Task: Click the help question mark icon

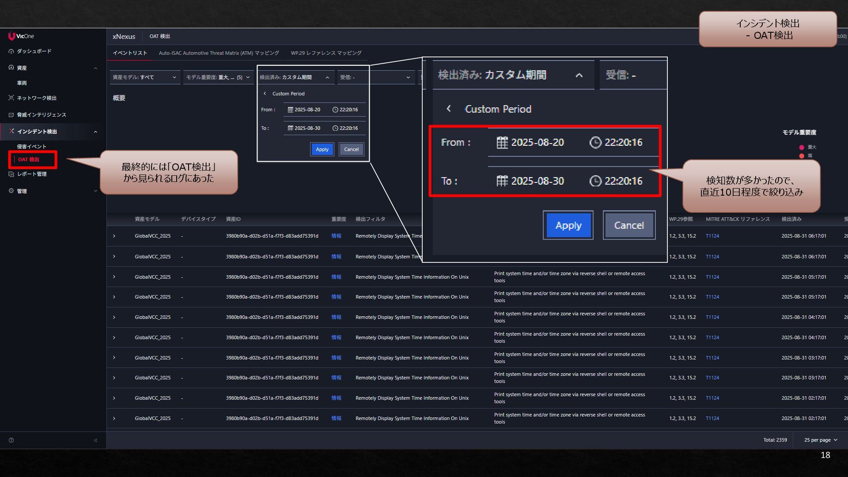Action: click(11, 440)
